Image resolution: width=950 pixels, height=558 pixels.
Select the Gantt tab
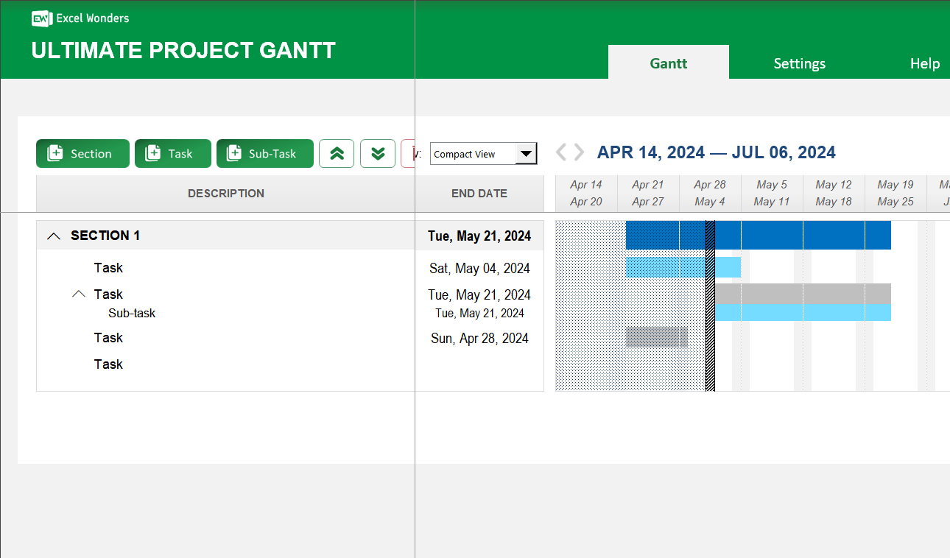coord(668,63)
